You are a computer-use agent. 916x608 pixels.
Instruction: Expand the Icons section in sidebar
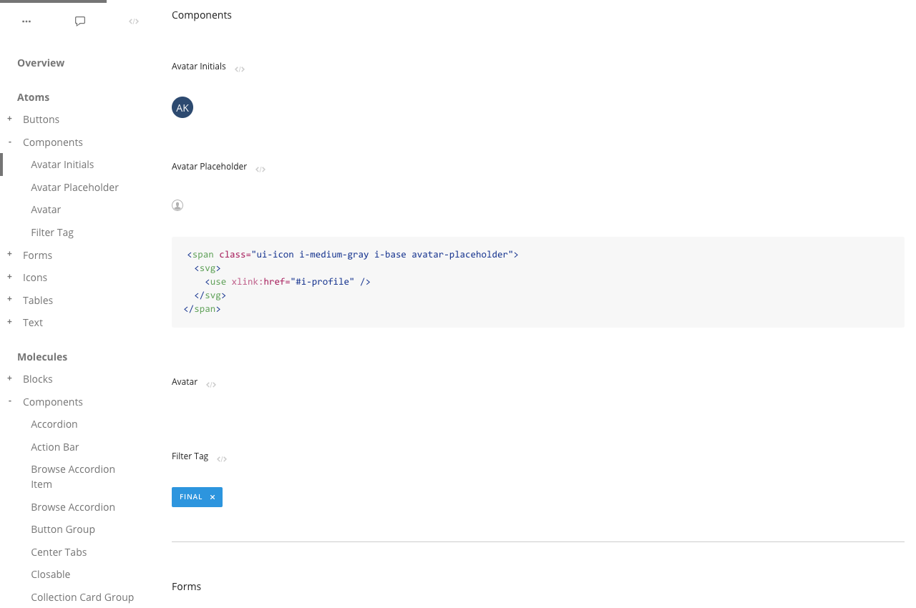[x=10, y=277]
